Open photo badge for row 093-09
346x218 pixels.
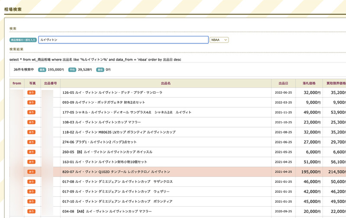(x=31, y=103)
